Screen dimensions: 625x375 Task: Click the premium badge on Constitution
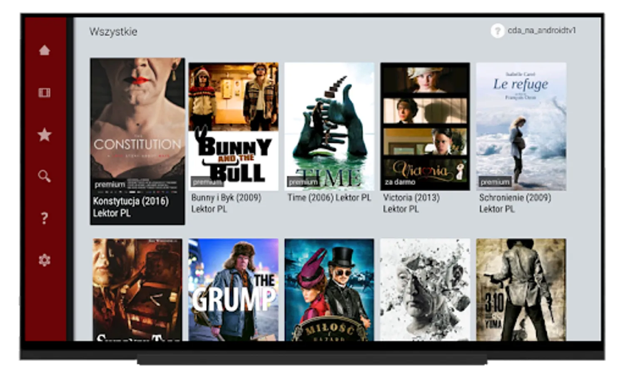110,184
